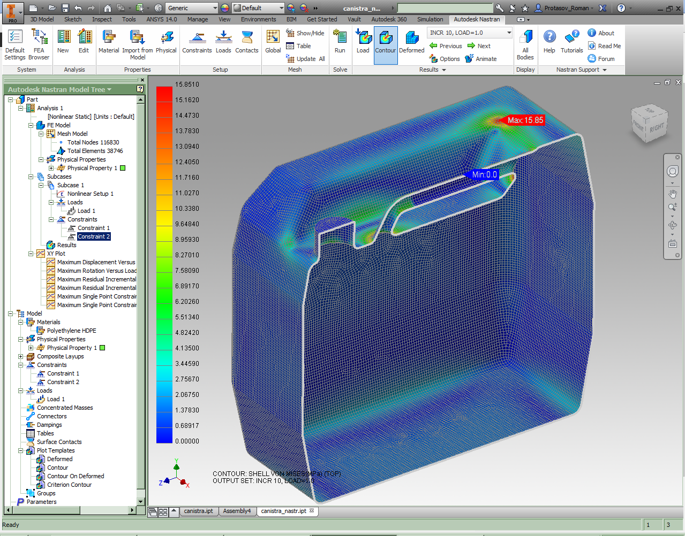The image size is (685, 536).
Task: Click the search input field in title bar
Action: pyautogui.click(x=445, y=8)
